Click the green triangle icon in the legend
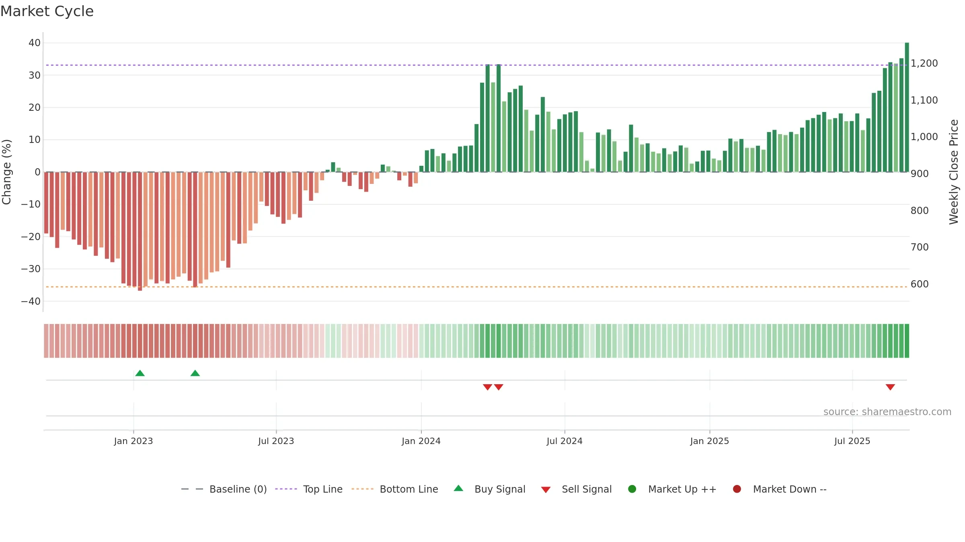Image resolution: width=965 pixels, height=542 pixels. (x=458, y=488)
